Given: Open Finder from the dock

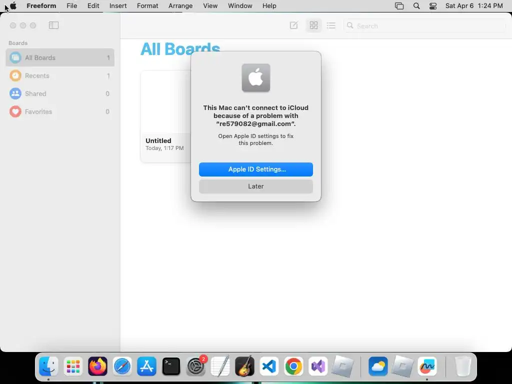Looking at the screenshot, I should pos(48,366).
